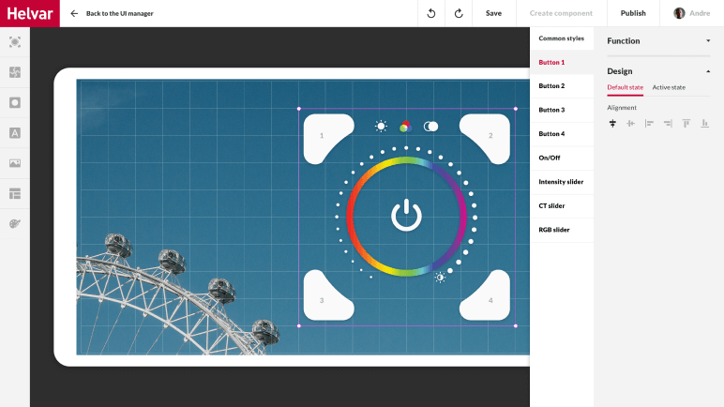The height and width of the screenshot is (407, 724).
Task: Select Button 4 in the list
Action: pos(562,134)
